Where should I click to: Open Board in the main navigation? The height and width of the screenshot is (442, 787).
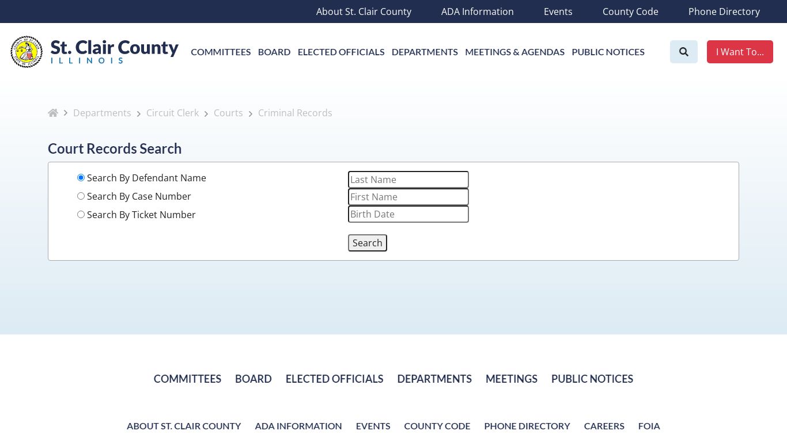(274, 52)
